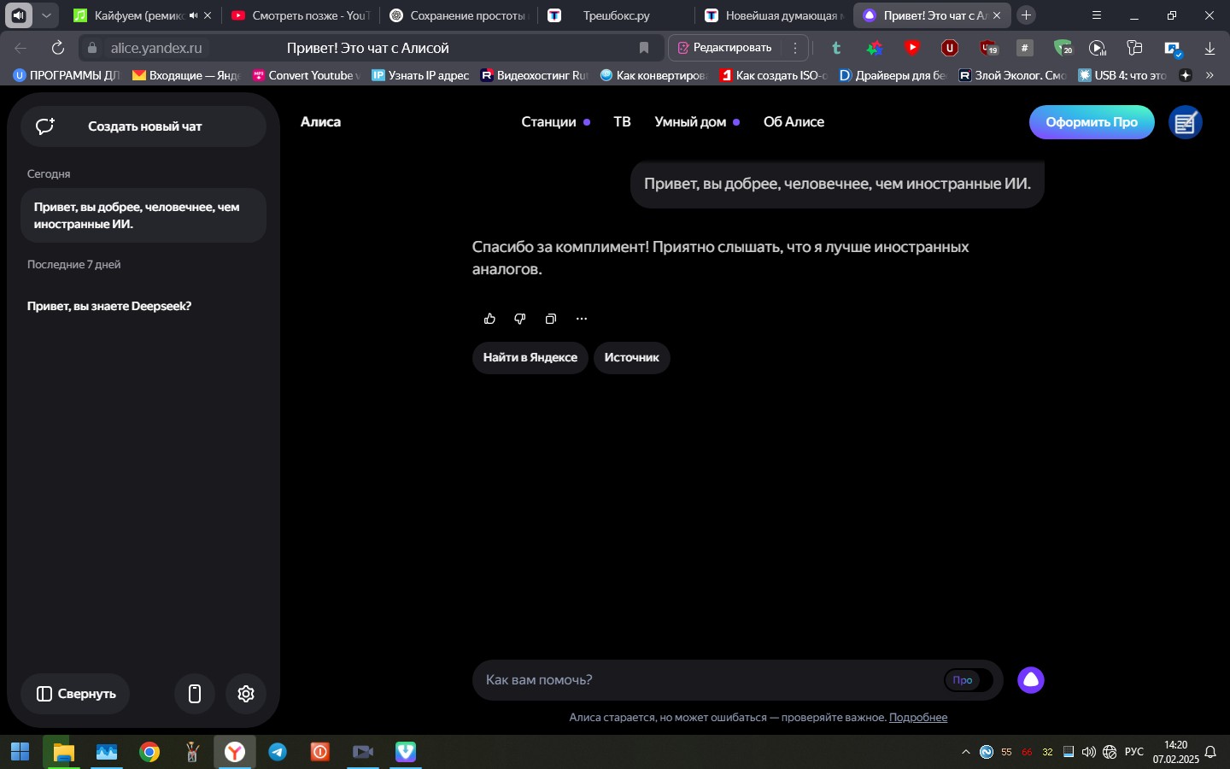Image resolution: width=1230 pixels, height=769 pixels.
Task: Click the Источник button
Action: (632, 357)
